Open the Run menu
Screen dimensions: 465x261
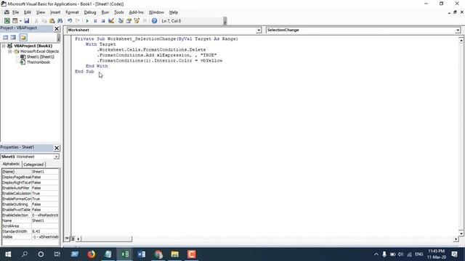pyautogui.click(x=105, y=12)
